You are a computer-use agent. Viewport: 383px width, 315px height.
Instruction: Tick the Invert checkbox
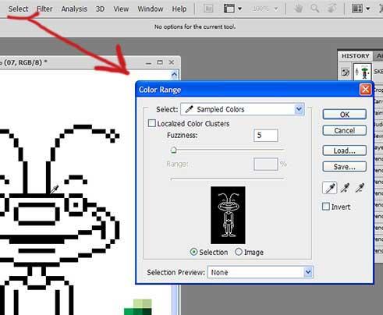point(326,207)
